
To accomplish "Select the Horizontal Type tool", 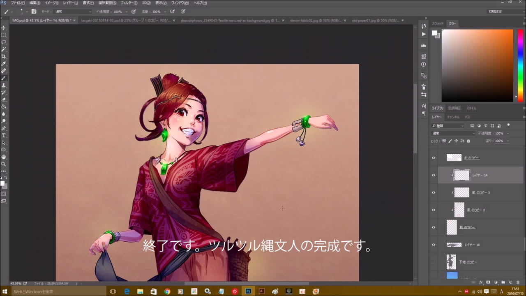I will click(x=4, y=135).
